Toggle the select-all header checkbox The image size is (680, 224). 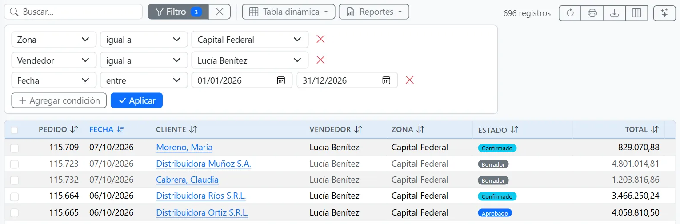tap(14, 130)
